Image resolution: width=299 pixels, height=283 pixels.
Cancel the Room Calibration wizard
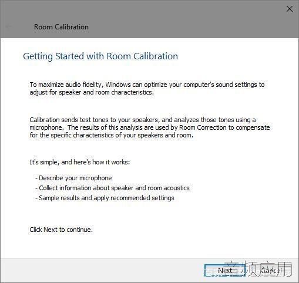(271, 270)
